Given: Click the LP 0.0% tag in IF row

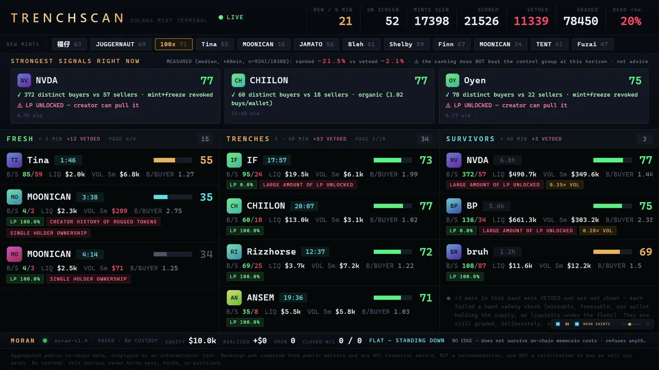Looking at the screenshot, I should coord(241,184).
